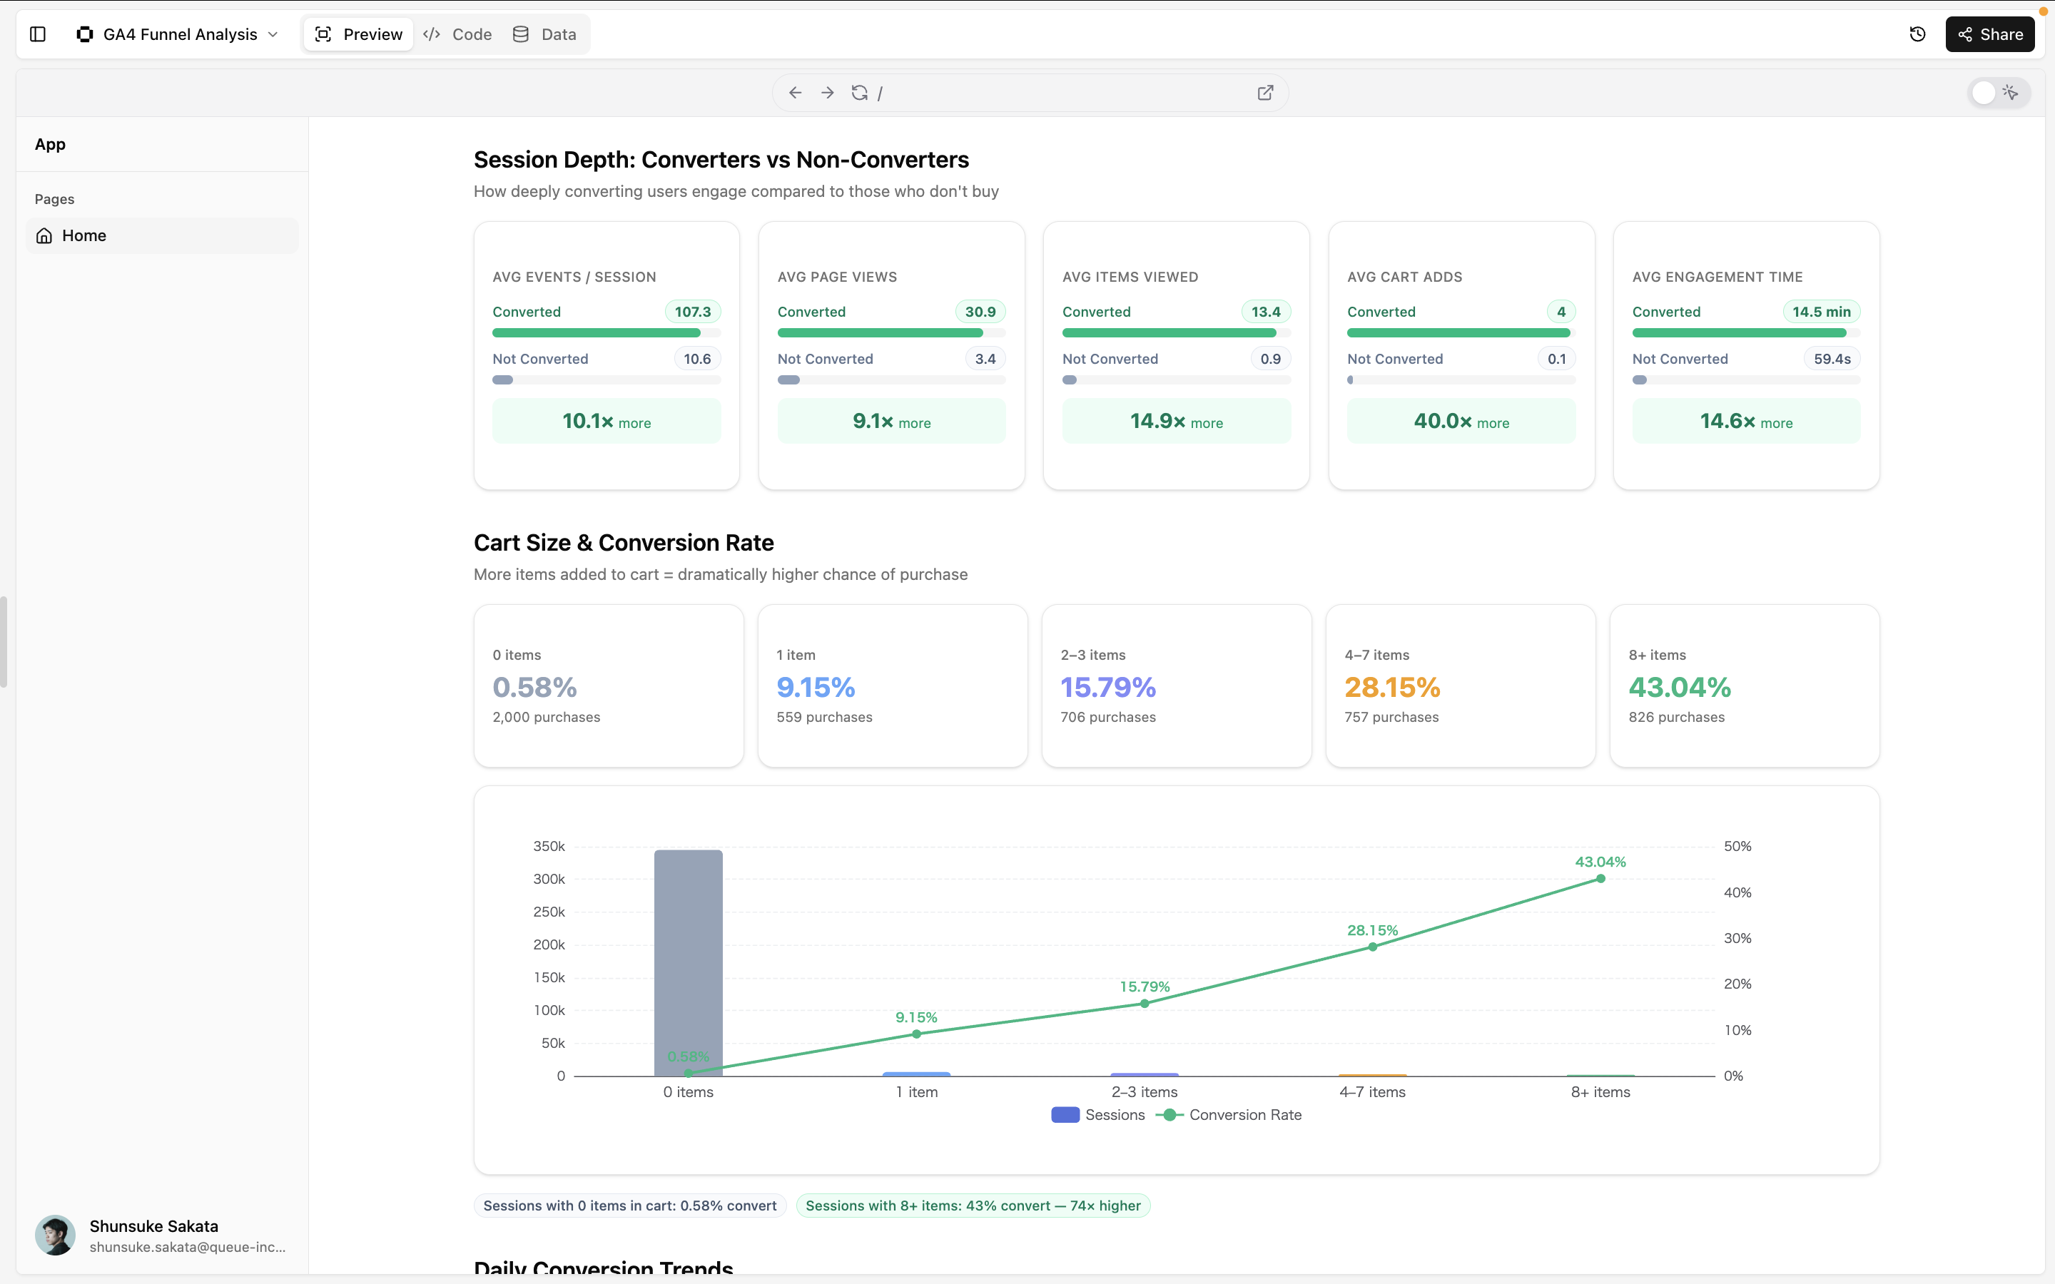Open version history clock icon
Image resolution: width=2055 pixels, height=1284 pixels.
1917,34
